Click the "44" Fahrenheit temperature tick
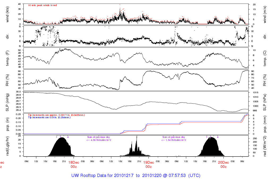This screenshot has width=272, height=186. pos(19,59)
